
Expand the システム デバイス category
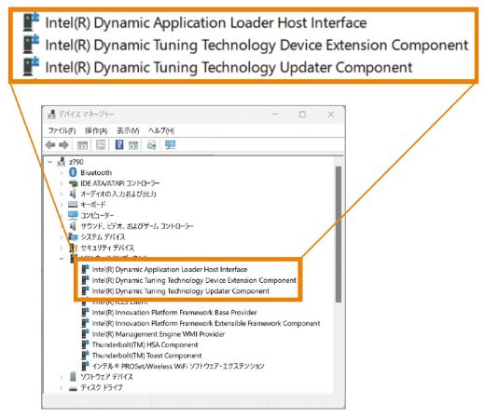click(x=62, y=237)
